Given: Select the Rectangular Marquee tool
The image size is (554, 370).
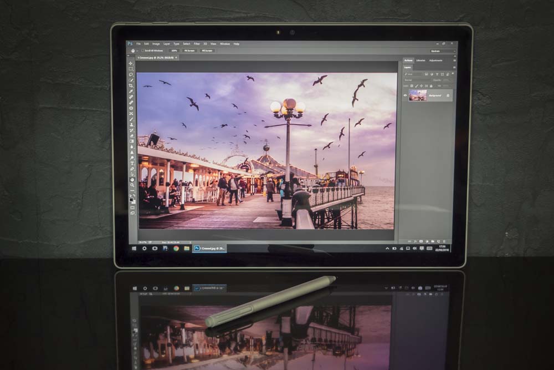Looking at the screenshot, I should tap(131, 69).
